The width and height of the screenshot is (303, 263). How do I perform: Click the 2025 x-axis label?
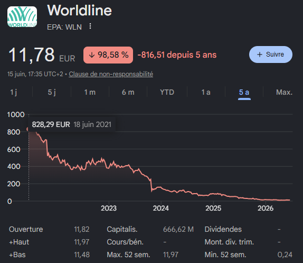click(213, 208)
